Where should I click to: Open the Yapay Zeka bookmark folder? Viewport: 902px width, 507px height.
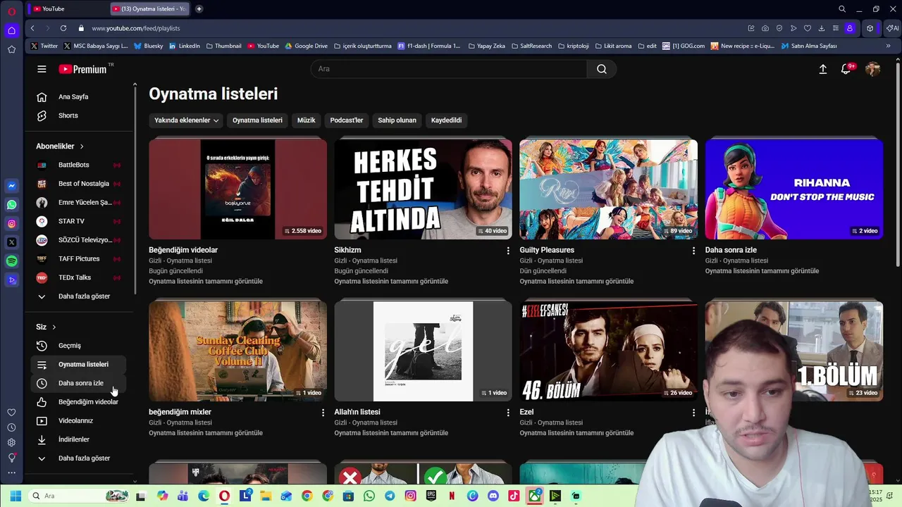(486, 46)
